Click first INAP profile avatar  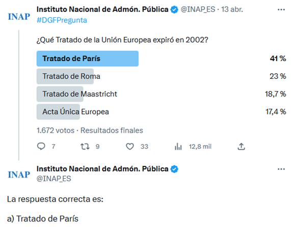click(19, 16)
